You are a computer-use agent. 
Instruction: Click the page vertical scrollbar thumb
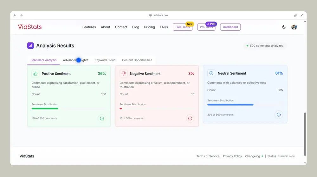[x=305, y=134]
